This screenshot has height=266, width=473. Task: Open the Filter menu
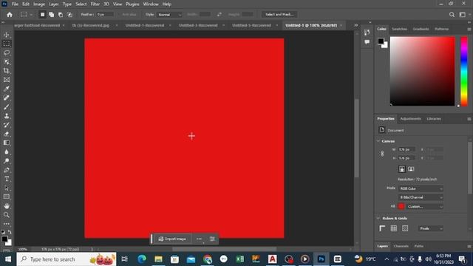point(95,4)
